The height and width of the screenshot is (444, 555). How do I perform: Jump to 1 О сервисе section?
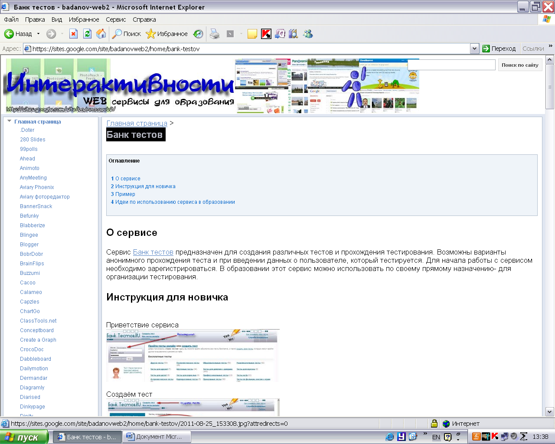[x=126, y=179]
